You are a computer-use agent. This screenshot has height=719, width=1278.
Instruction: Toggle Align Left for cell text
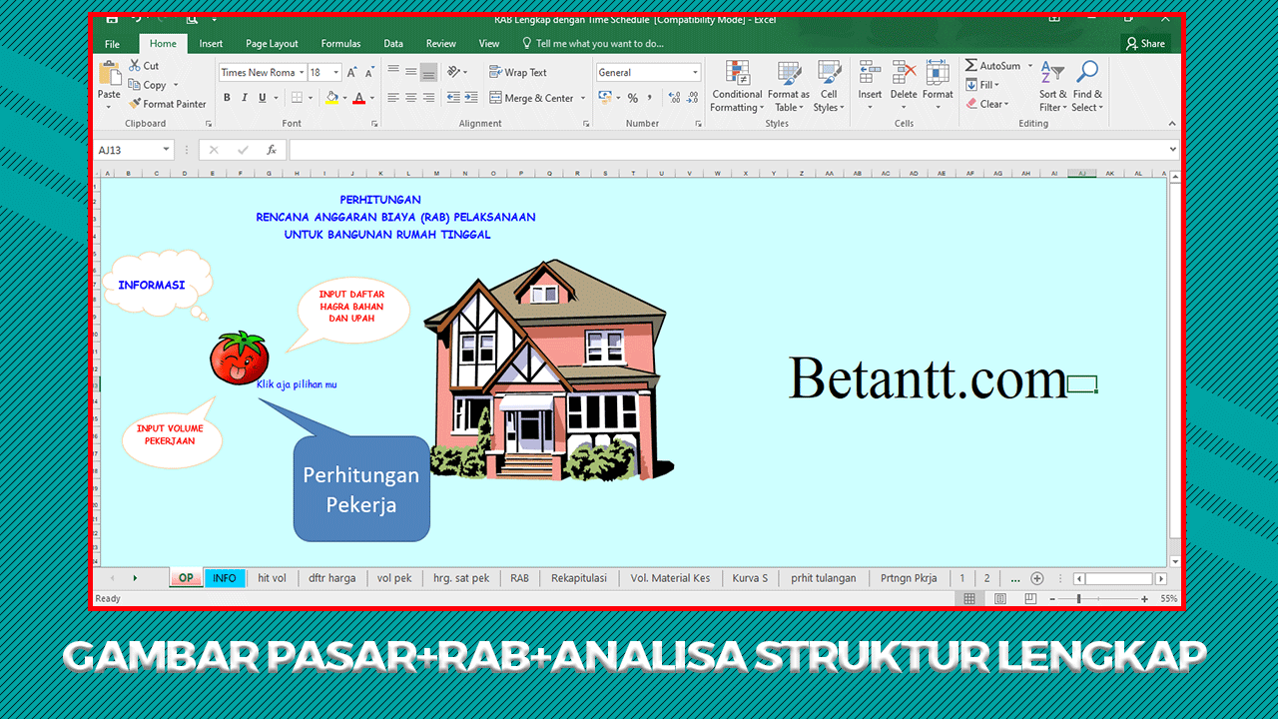click(392, 98)
